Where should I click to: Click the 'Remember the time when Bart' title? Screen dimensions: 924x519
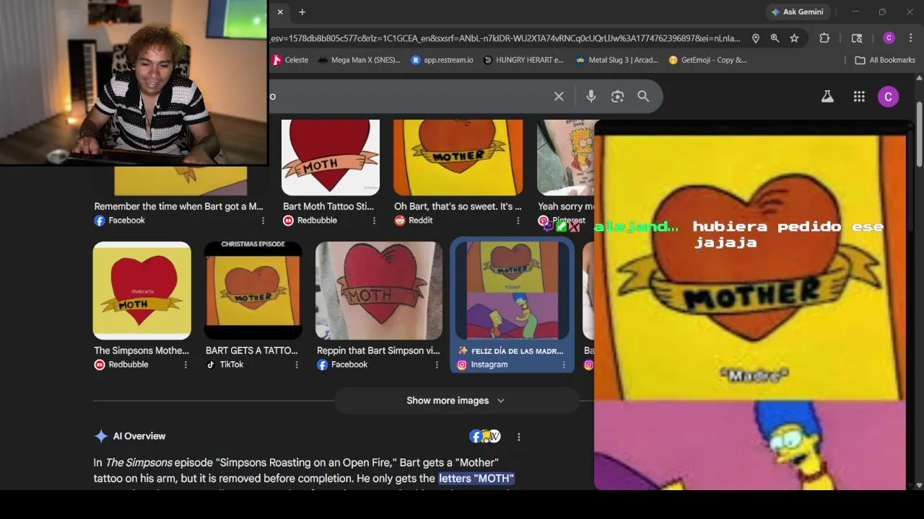tap(178, 206)
